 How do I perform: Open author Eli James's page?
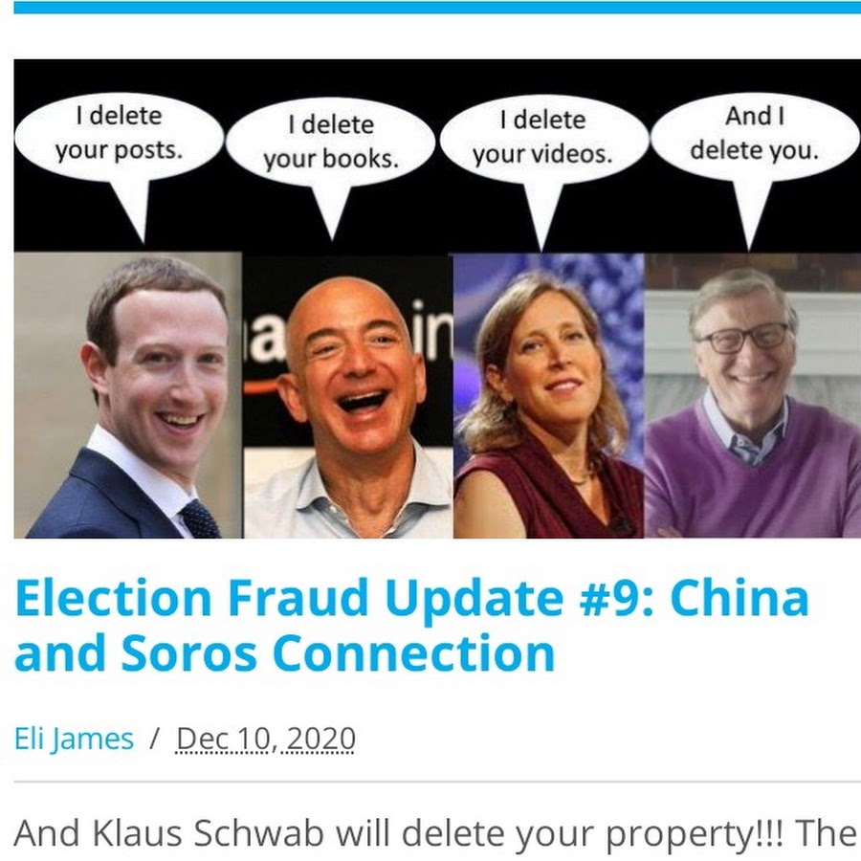(74, 738)
